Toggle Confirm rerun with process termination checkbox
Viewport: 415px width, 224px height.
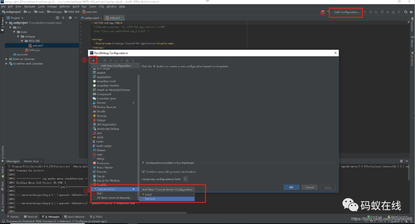143,172
